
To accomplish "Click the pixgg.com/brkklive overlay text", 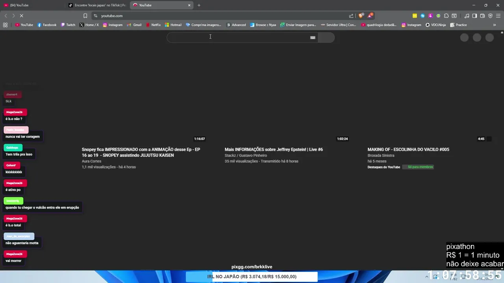I will 252,267.
